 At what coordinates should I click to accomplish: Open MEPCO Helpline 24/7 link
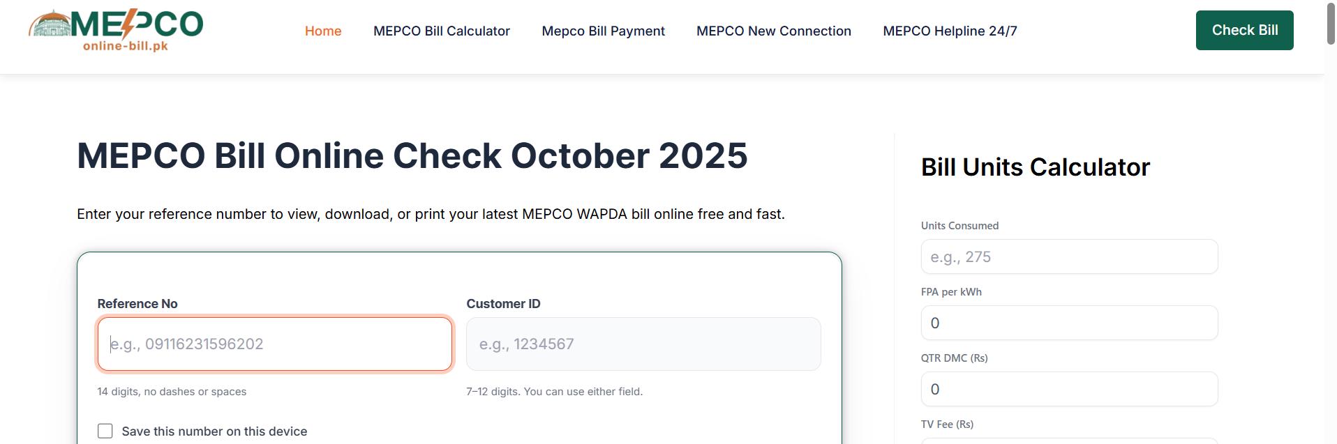coord(950,31)
